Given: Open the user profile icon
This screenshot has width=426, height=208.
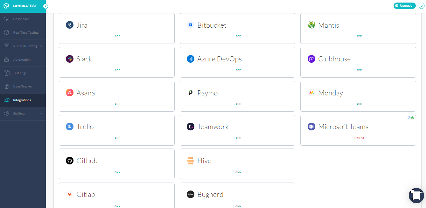Looking at the screenshot, I should (x=422, y=6).
